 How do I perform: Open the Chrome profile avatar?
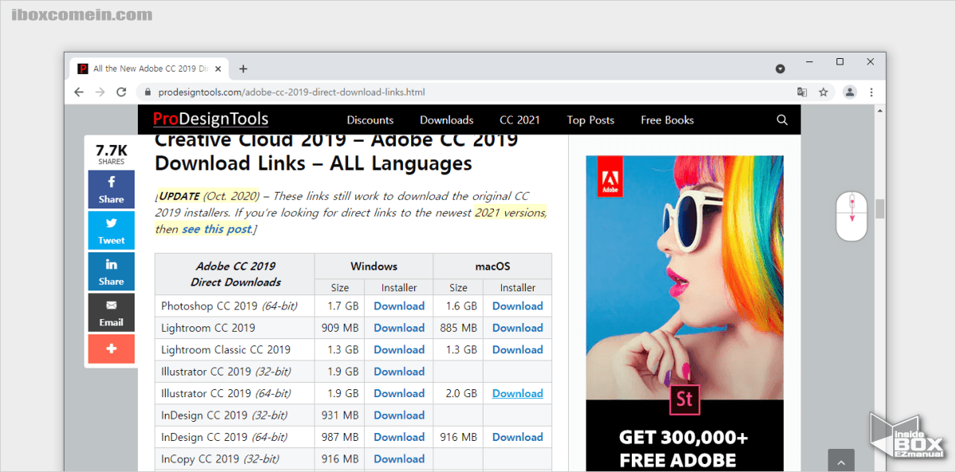pyautogui.click(x=850, y=92)
